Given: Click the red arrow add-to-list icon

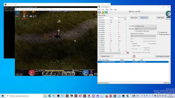Looking at the screenshot, I should (x=128, y=53).
